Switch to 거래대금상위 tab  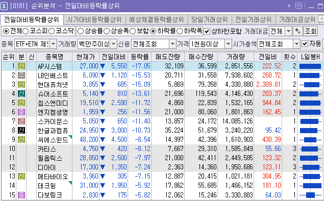click(297, 19)
